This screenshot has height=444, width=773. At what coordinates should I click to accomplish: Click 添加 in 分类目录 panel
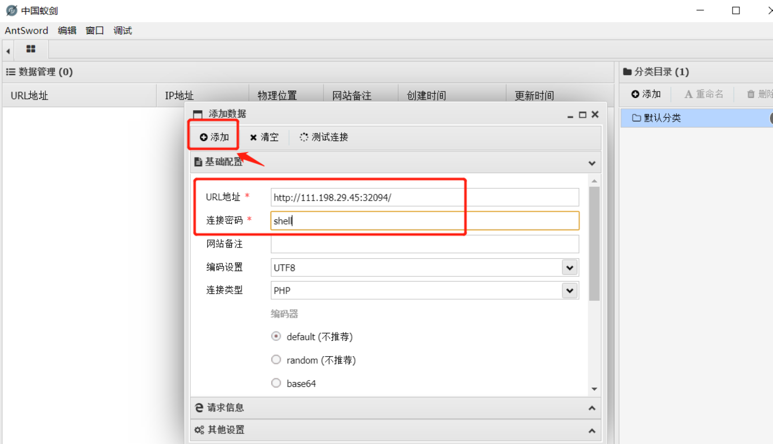pos(646,94)
